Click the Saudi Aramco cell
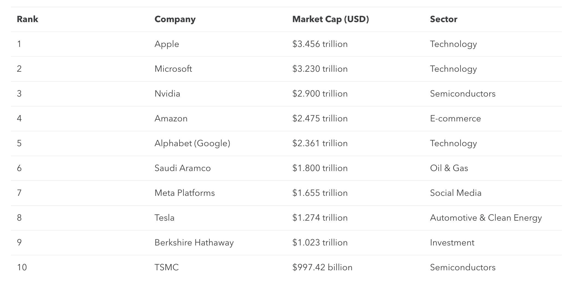This screenshot has height=300, width=574. [183, 168]
